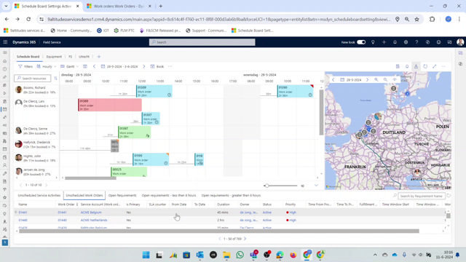This screenshot has height=262, width=466.
Task: Open map date picker 28-5-2024
Action: pos(351,79)
